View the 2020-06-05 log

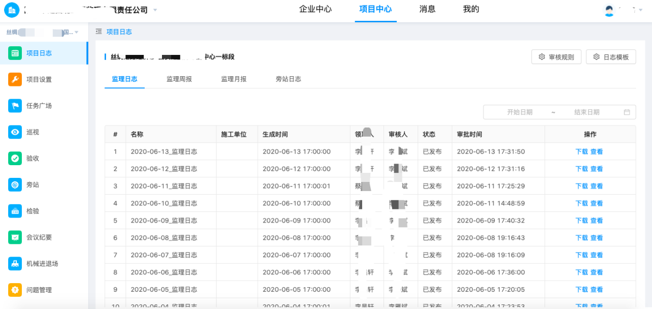pyautogui.click(x=596, y=290)
